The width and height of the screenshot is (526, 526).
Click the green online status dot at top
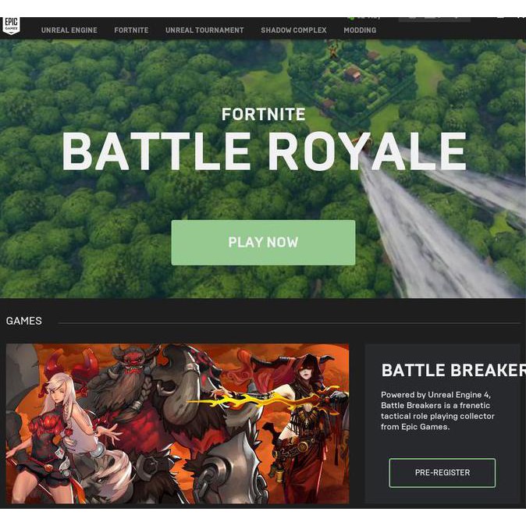(351, 18)
